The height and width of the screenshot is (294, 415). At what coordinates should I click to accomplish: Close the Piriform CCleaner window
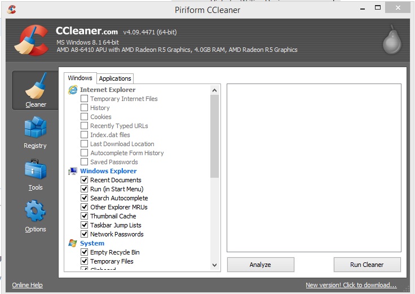(398, 8)
